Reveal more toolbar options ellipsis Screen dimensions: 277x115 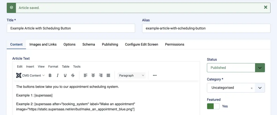click(x=155, y=75)
